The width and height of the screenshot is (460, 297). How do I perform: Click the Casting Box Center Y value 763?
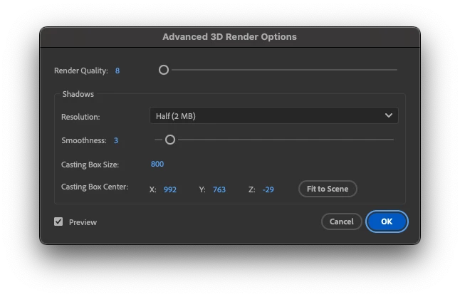coord(219,189)
